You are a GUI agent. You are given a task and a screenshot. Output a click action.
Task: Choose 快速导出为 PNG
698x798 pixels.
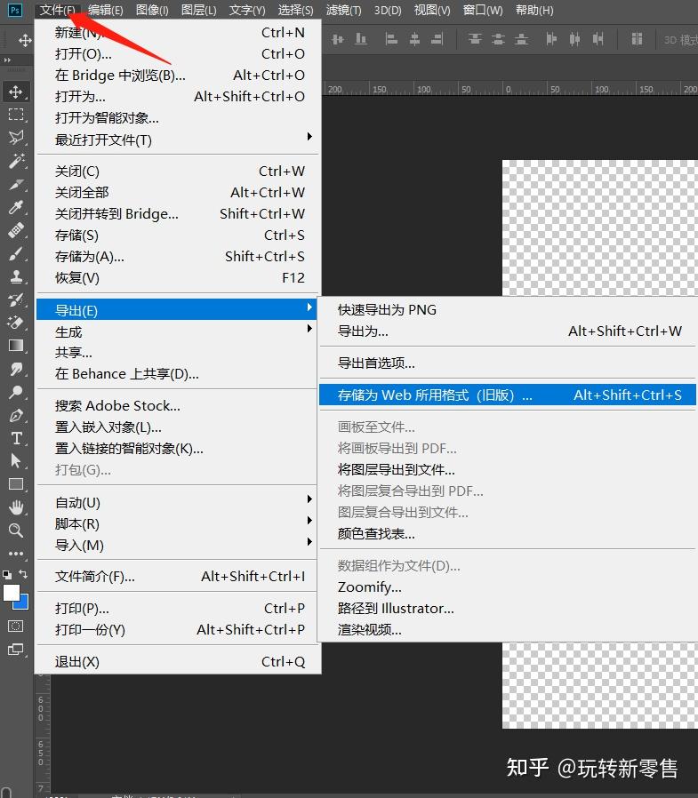click(508, 310)
